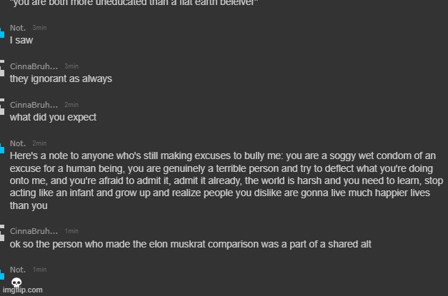Click the imgflip.com watermark link
This screenshot has width=448, height=296.
pos(23,290)
